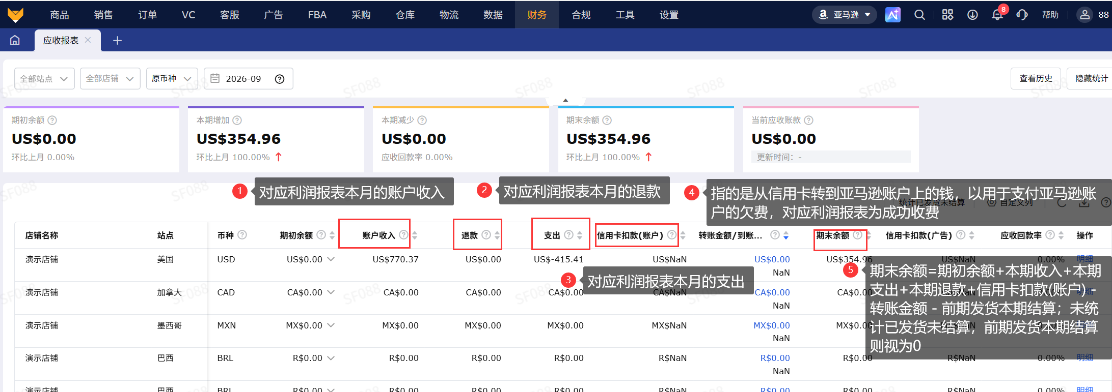Select the 应收报表 tab
1112x392 pixels.
61,40
